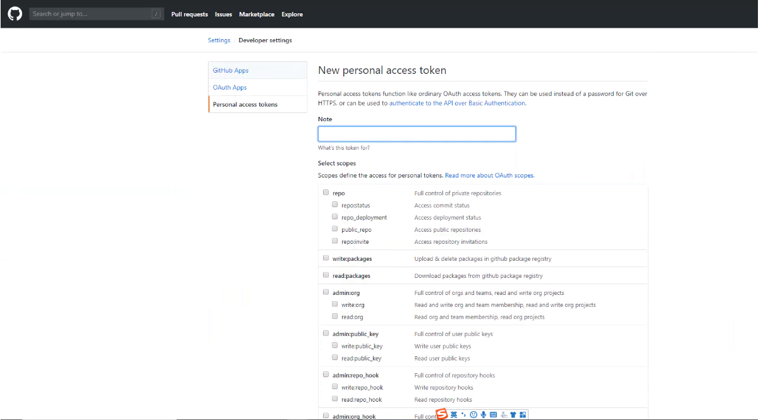Check the write:packages scope
This screenshot has height=420, width=763.
click(x=326, y=258)
